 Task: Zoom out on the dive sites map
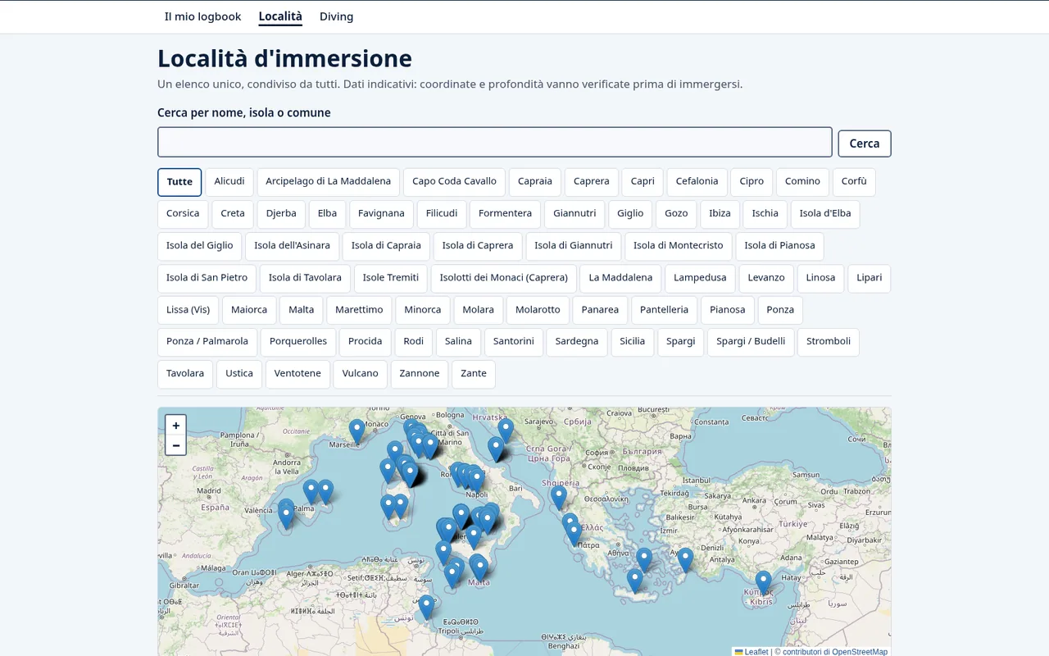tap(175, 445)
